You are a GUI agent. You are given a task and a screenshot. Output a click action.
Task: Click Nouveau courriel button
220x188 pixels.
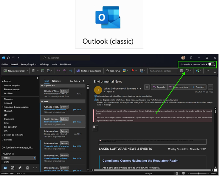pos(14,71)
